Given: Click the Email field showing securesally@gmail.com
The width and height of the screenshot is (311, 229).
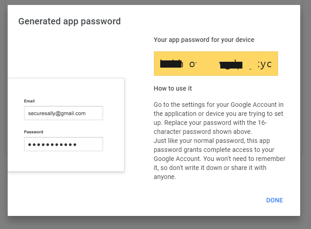Looking at the screenshot, I should (x=63, y=113).
